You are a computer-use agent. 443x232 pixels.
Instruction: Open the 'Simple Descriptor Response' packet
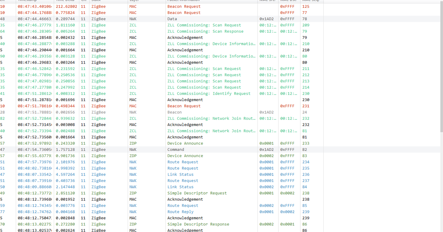198,224
